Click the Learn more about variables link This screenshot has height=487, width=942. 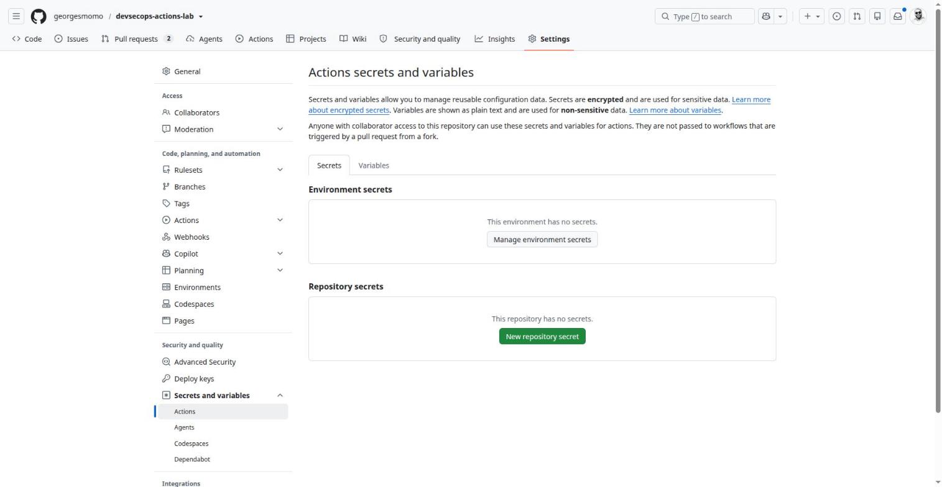click(675, 110)
